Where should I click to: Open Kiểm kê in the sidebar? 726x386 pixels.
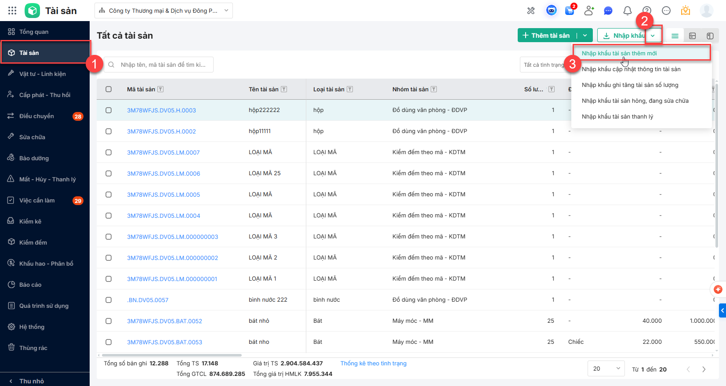[x=30, y=221]
